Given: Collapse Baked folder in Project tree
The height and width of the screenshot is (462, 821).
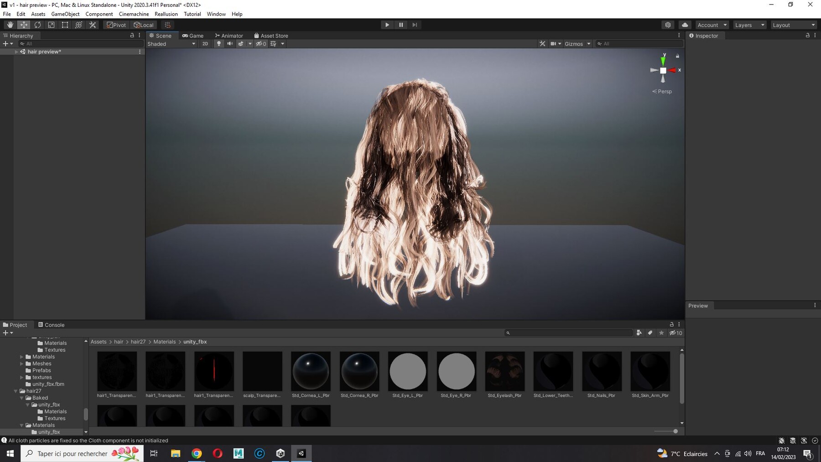Looking at the screenshot, I should (21, 398).
